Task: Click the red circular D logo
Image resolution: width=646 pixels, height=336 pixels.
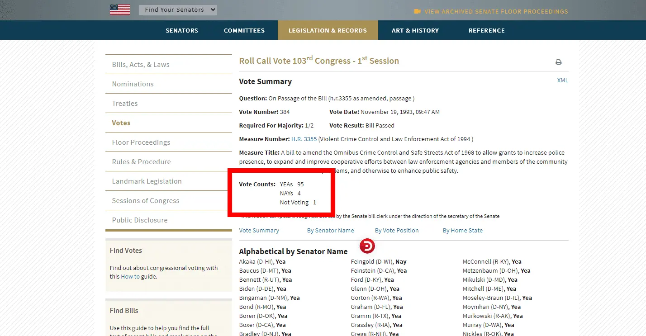Action: pos(367,246)
